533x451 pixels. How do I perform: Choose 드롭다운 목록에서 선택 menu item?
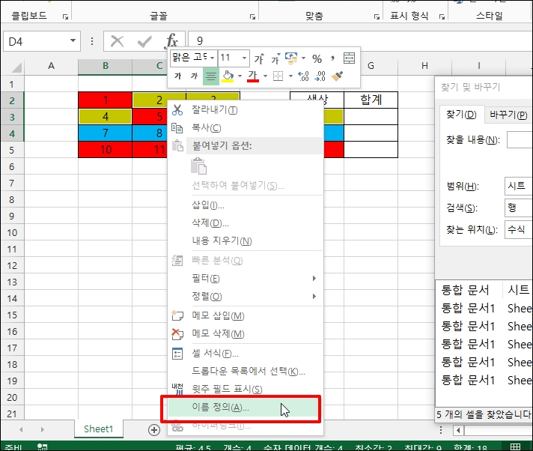click(245, 371)
